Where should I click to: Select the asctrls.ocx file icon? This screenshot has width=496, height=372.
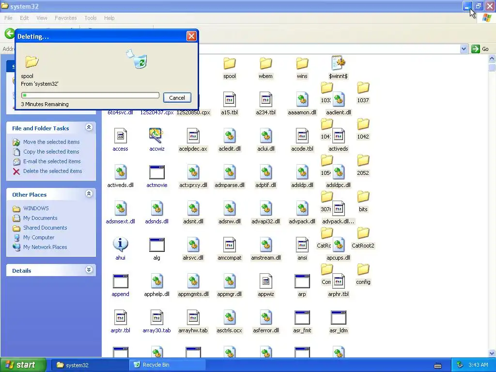(x=230, y=318)
